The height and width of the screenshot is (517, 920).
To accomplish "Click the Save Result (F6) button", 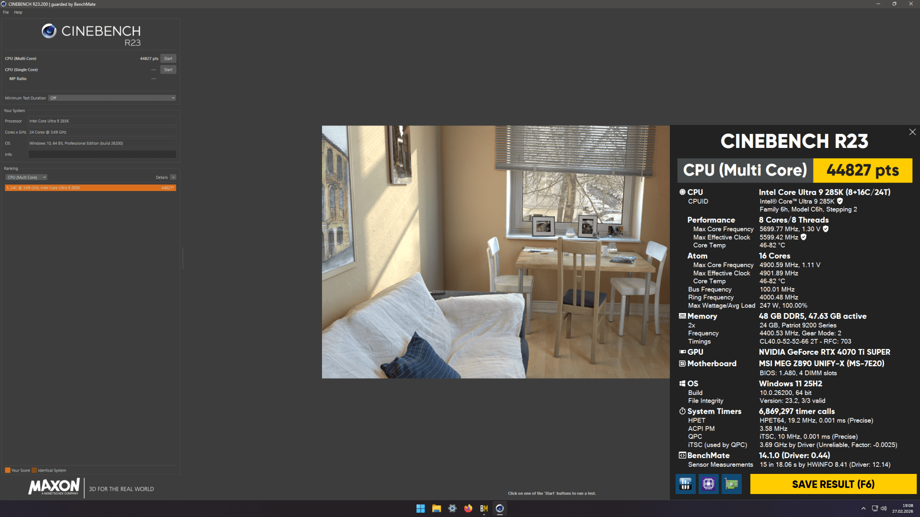I will coord(833,484).
